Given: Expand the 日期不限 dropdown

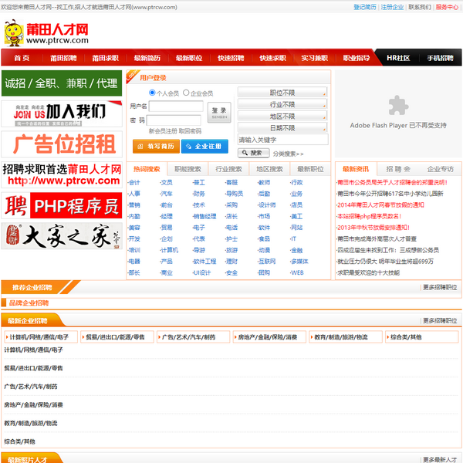Looking at the screenshot, I should 282,127.
